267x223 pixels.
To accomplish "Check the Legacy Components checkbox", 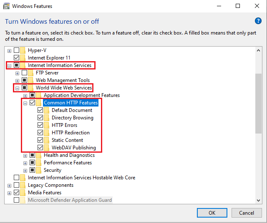I will click(x=17, y=185).
